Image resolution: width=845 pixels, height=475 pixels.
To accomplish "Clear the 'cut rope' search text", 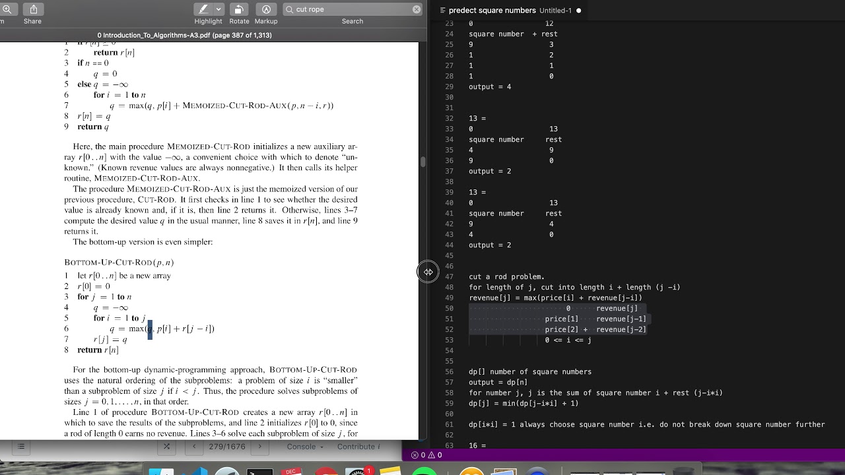I will (x=417, y=9).
